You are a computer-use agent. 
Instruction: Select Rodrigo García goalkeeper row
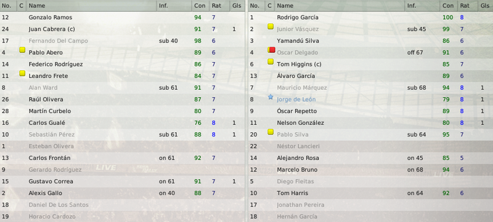click(x=370, y=18)
